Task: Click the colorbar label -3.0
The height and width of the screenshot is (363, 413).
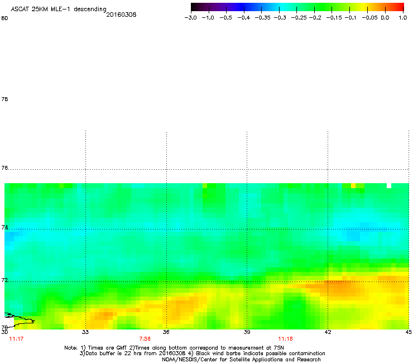Action: 191,18
